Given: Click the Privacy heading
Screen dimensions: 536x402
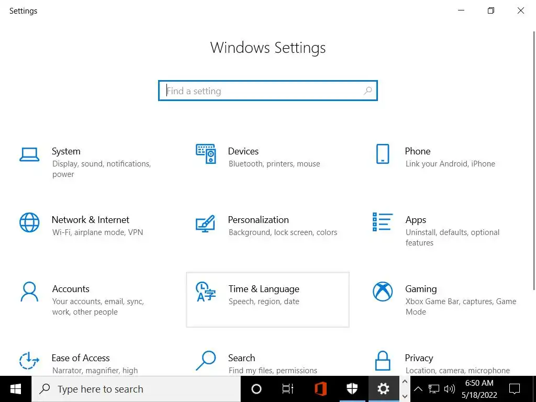Looking at the screenshot, I should (419, 358).
